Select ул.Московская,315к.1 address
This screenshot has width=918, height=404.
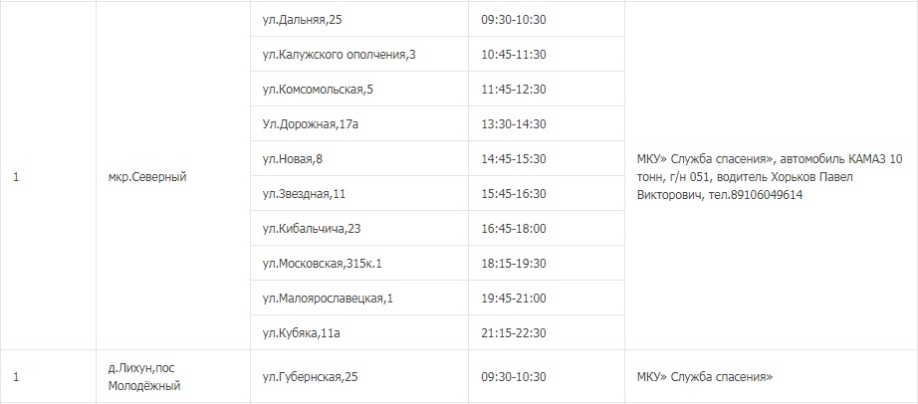323,263
